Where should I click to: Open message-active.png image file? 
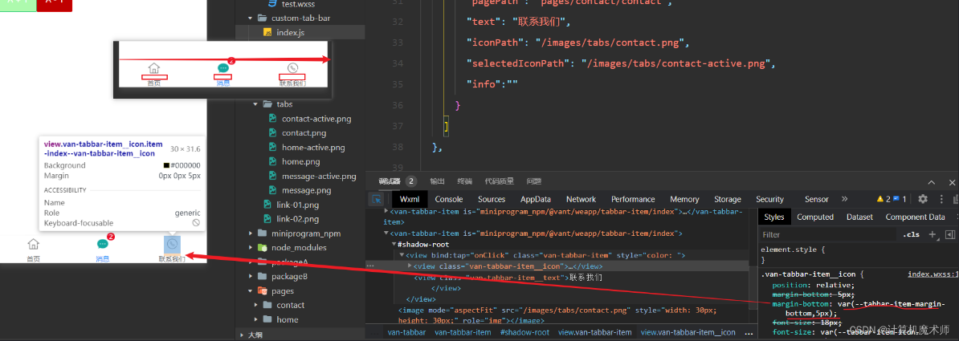point(319,176)
